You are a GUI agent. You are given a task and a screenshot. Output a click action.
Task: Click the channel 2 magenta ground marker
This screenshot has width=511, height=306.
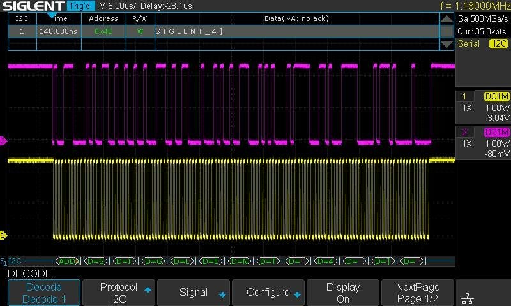coord(3,141)
